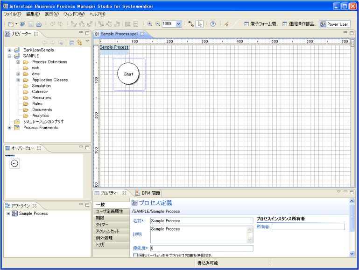Viewport: 359px width, 270px height.
Task: Expand Sample Process in the Outline view
Action: coord(8,213)
